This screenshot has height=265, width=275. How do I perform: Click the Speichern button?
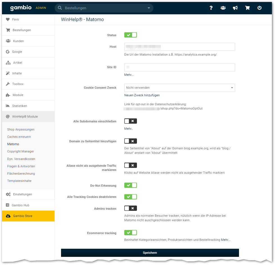click(x=150, y=253)
